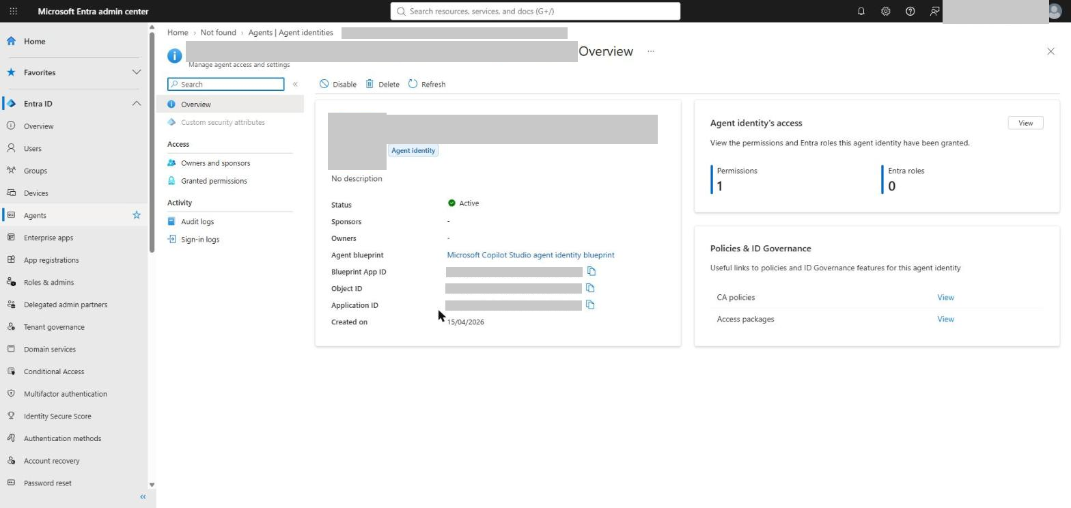Focus the resource menu Search box

point(225,84)
